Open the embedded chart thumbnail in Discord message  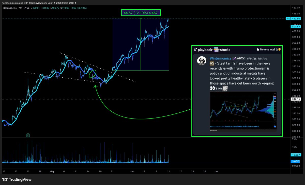[243, 111]
